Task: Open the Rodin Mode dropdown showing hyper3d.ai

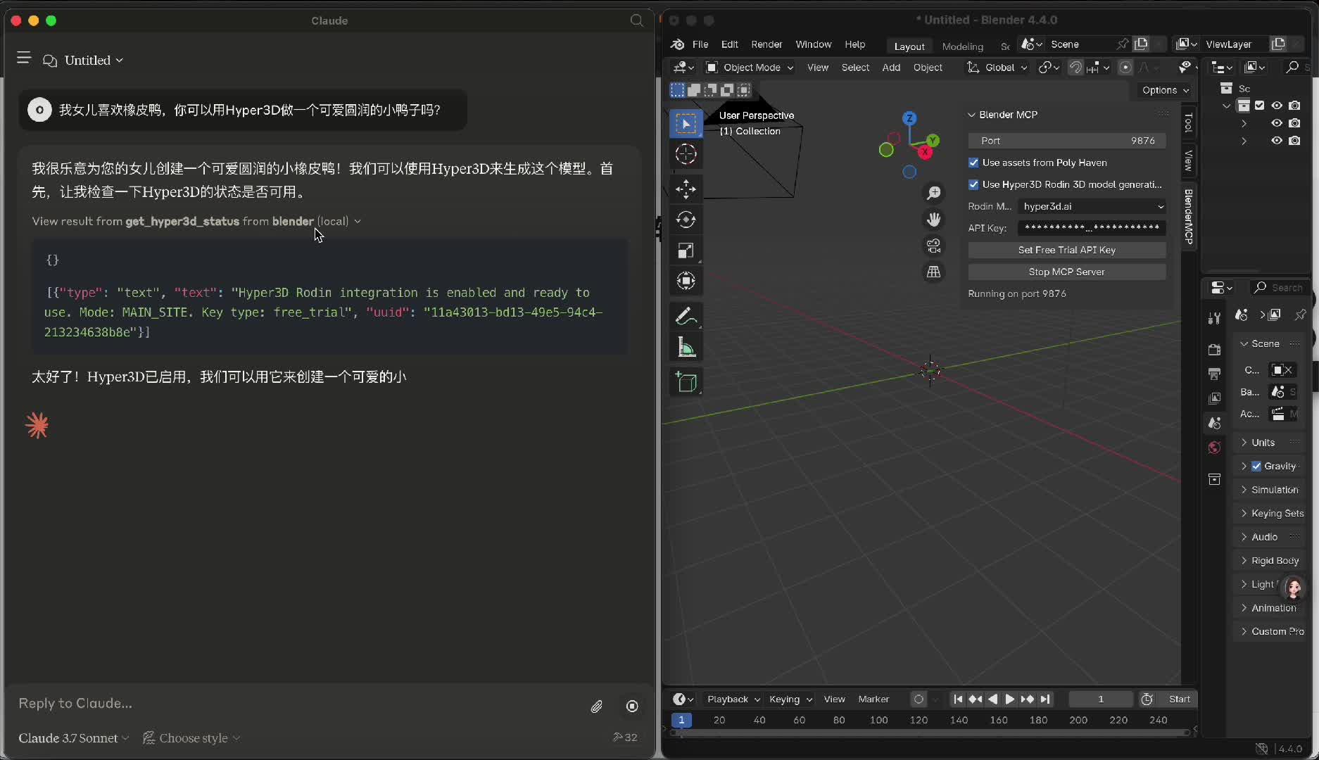Action: coord(1091,206)
